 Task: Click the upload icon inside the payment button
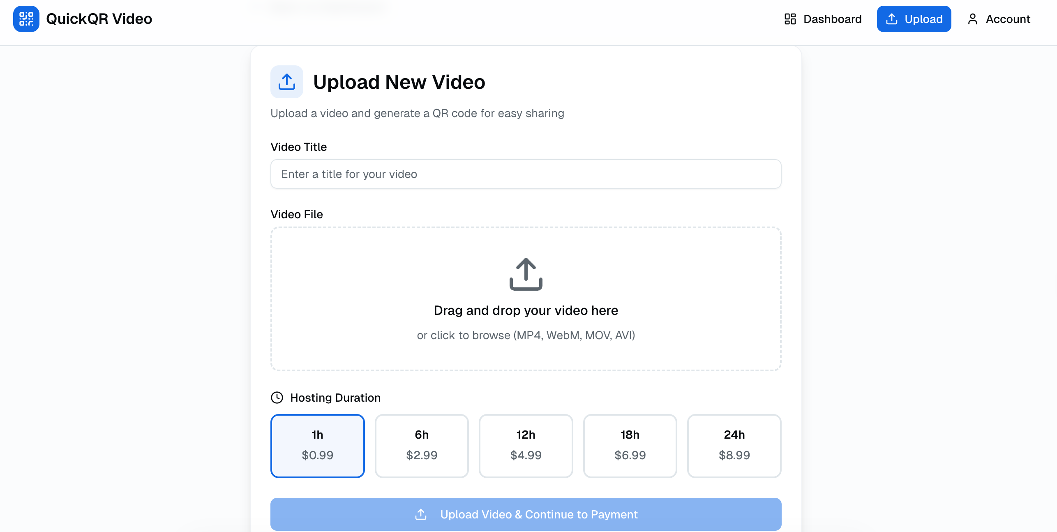point(420,514)
